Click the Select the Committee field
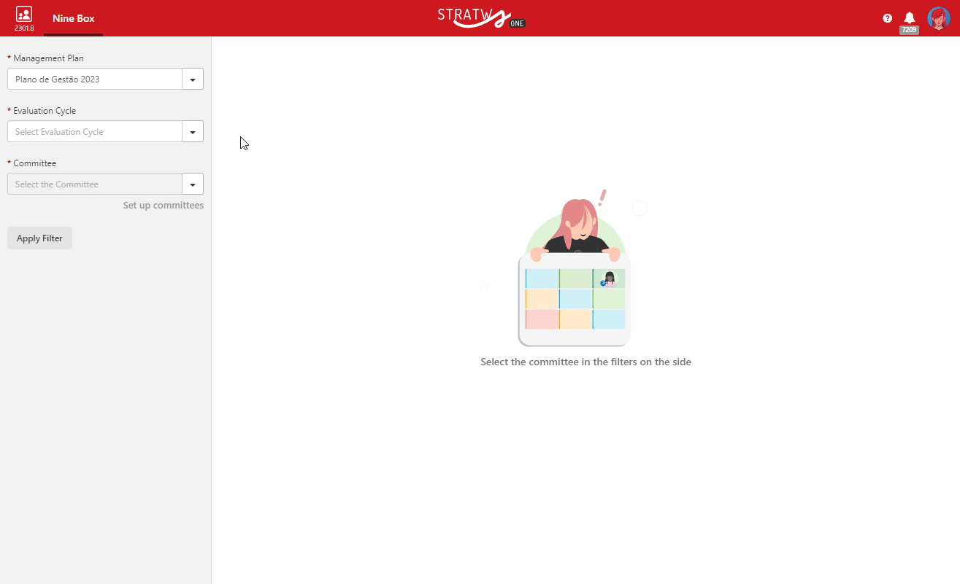Screen dimensions: 960x584 (94, 184)
